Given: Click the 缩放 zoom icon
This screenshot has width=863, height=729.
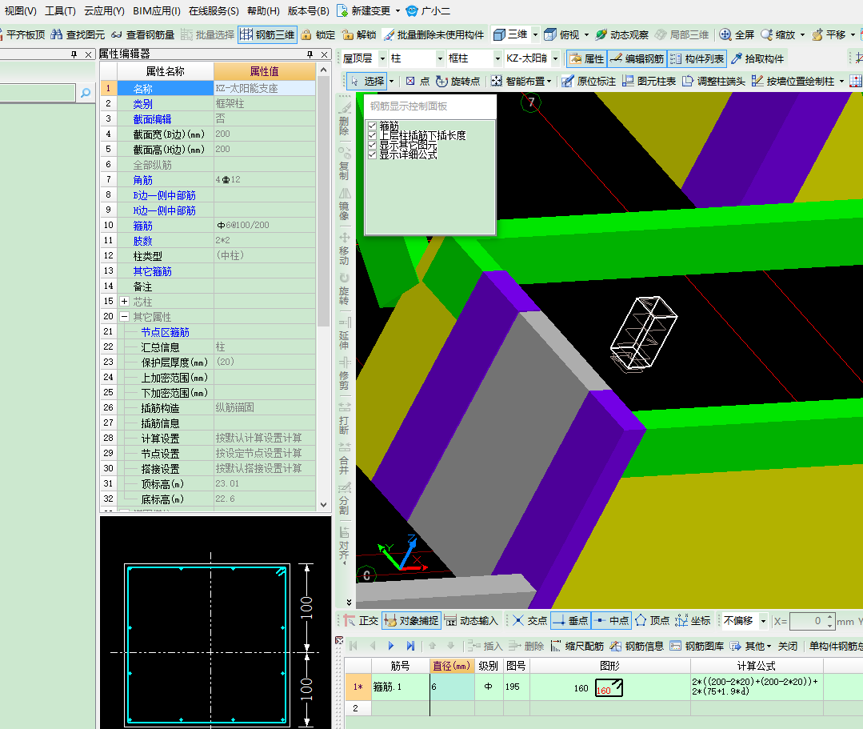Looking at the screenshot, I should coord(767,34).
